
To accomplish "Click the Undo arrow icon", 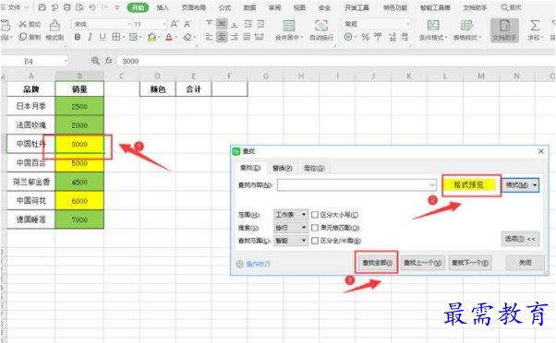I will (x=92, y=7).
